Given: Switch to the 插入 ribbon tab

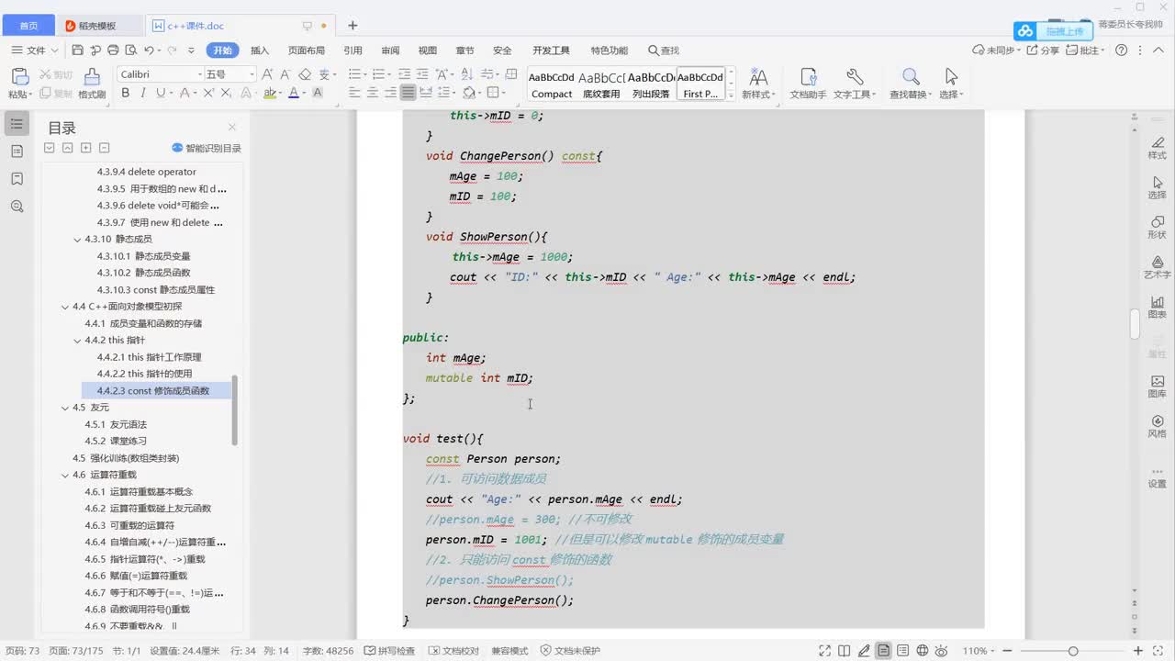Looking at the screenshot, I should (260, 50).
